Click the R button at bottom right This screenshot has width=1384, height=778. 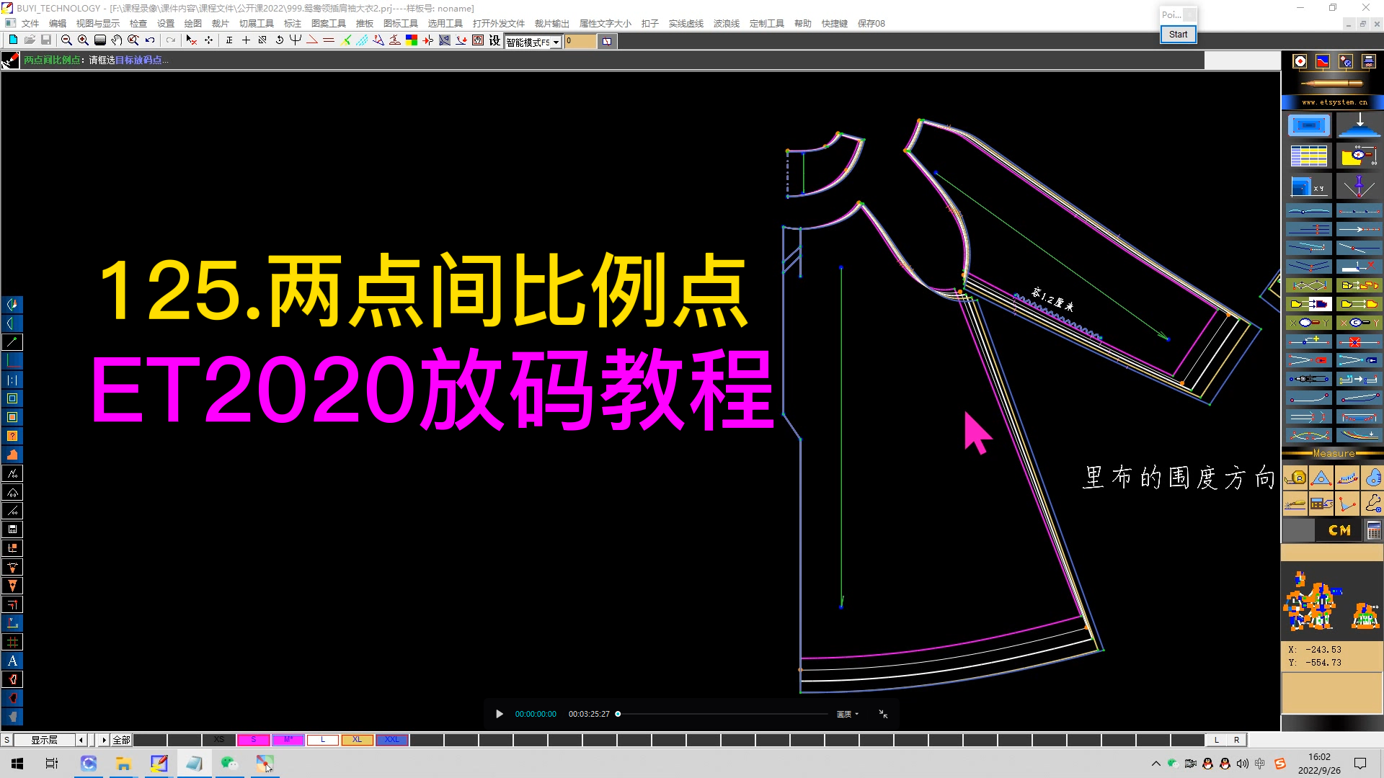pyautogui.click(x=1237, y=740)
